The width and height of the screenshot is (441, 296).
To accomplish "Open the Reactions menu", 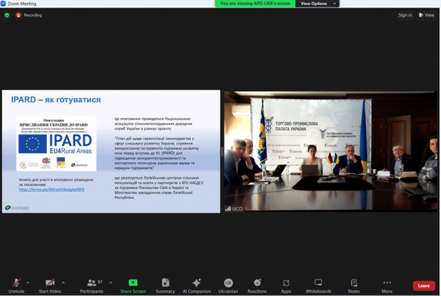I will (257, 286).
